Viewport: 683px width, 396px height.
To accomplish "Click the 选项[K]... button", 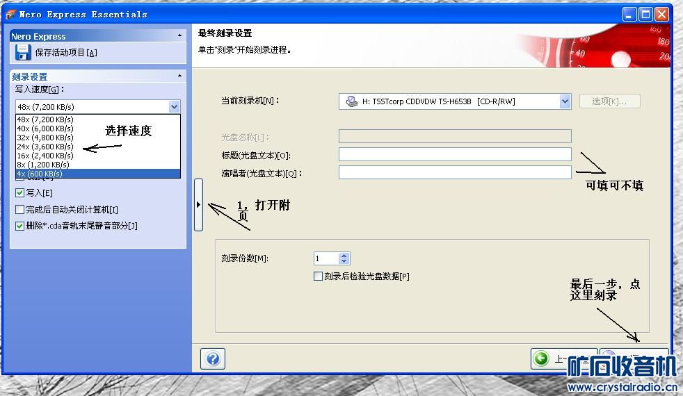I will pos(609,101).
